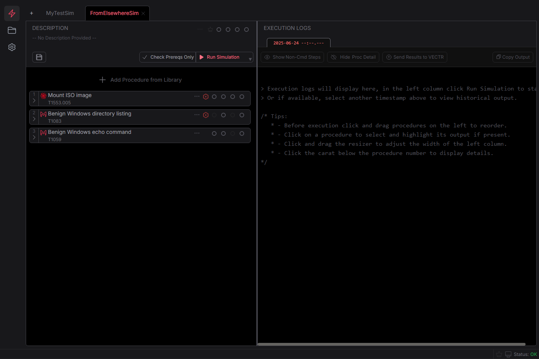Open the ellipsis menu on the Mount ISO row

197,97
